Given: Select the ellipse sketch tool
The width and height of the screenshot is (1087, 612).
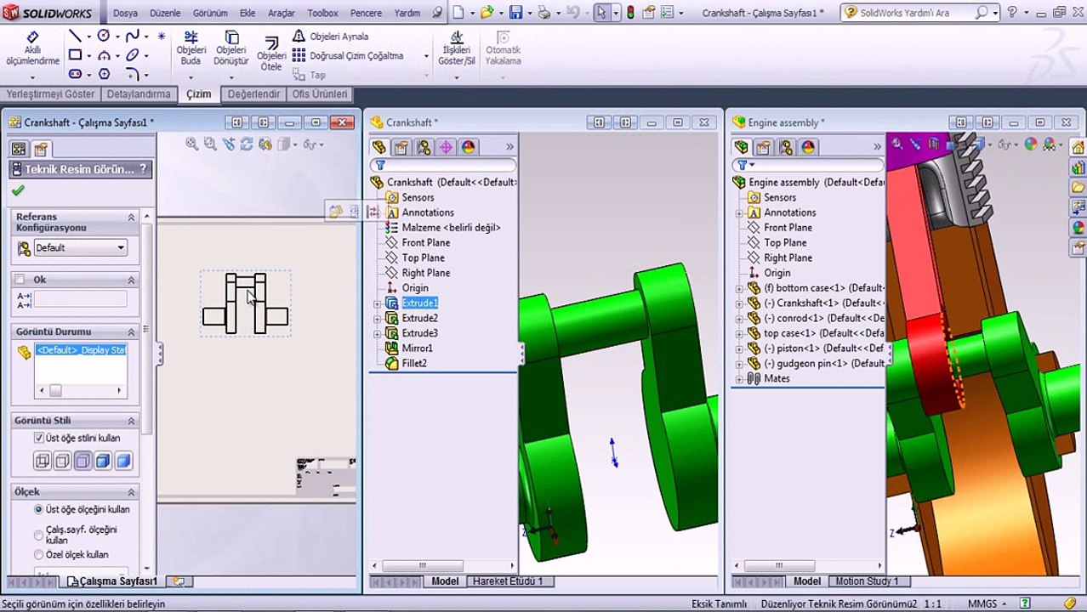Looking at the screenshot, I should [132, 55].
